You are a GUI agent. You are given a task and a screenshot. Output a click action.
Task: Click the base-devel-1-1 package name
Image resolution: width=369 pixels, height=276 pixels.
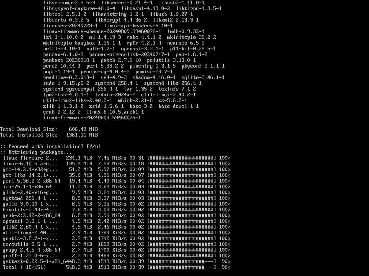point(179,106)
